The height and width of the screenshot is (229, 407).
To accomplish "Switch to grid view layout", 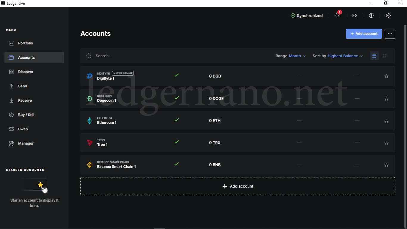I will click(385, 56).
